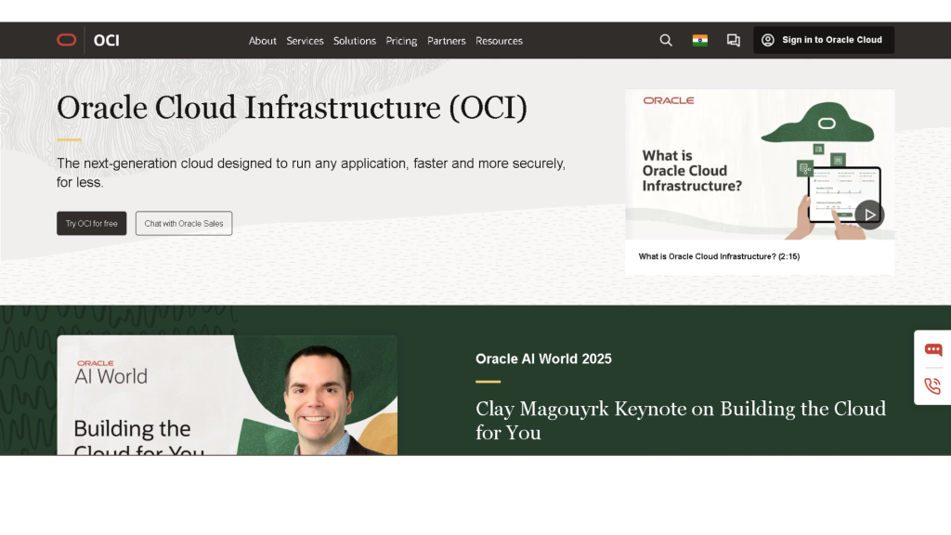951x535 pixels.
Task: Open the What is Oracle Cloud Infrastructure video link
Action: 720,256
